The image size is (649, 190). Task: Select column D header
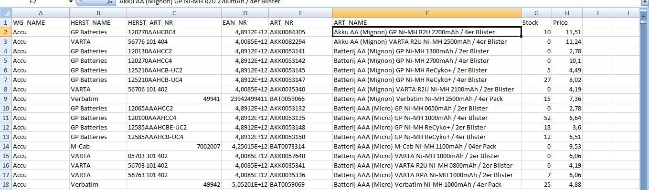point(245,13)
